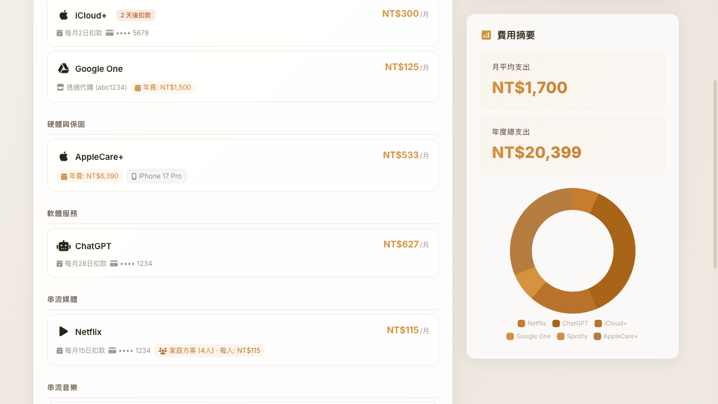Click the credit card icon beside 5678
Screen dimensions: 718x404
tap(109, 33)
